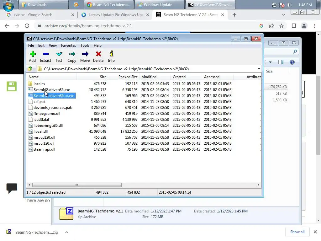321x241 pixels.
Task: Click the Windows Start orb
Action: point(8,5)
